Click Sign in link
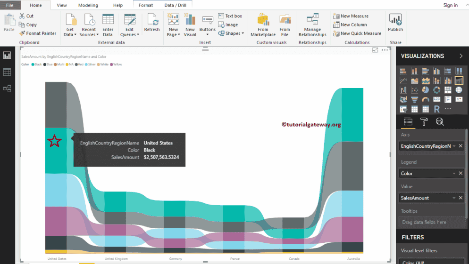This screenshot has width=469, height=264. point(451,5)
